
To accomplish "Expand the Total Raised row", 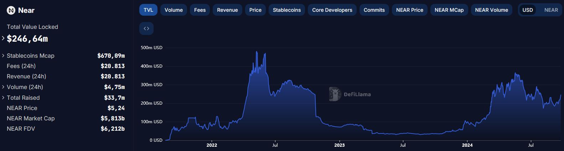I will click(x=3, y=98).
